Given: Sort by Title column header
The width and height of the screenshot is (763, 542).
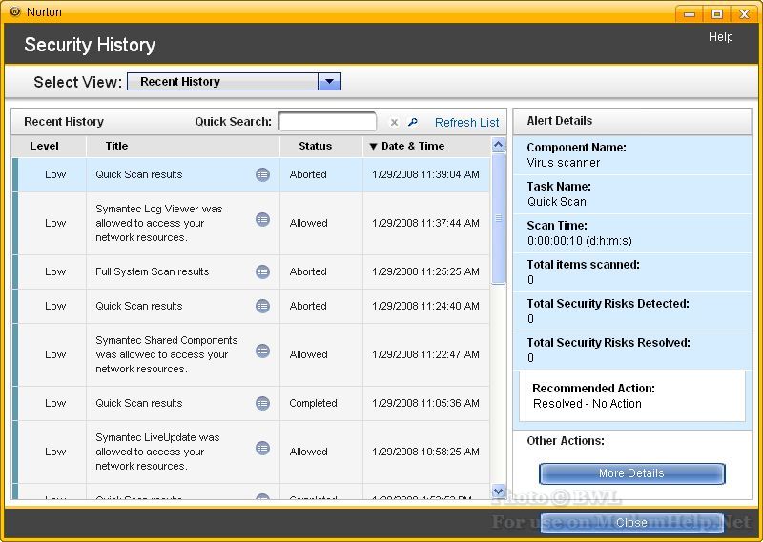Looking at the screenshot, I should (183, 146).
